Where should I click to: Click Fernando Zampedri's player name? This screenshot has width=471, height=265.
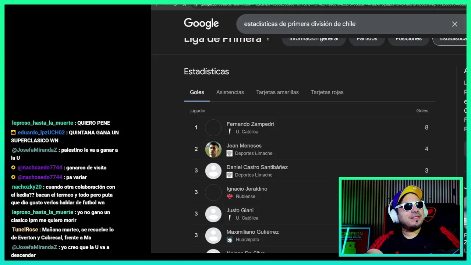(x=250, y=124)
